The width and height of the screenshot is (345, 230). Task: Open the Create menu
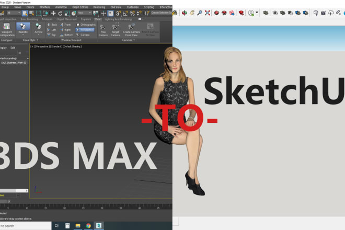pyautogui.click(x=30, y=7)
